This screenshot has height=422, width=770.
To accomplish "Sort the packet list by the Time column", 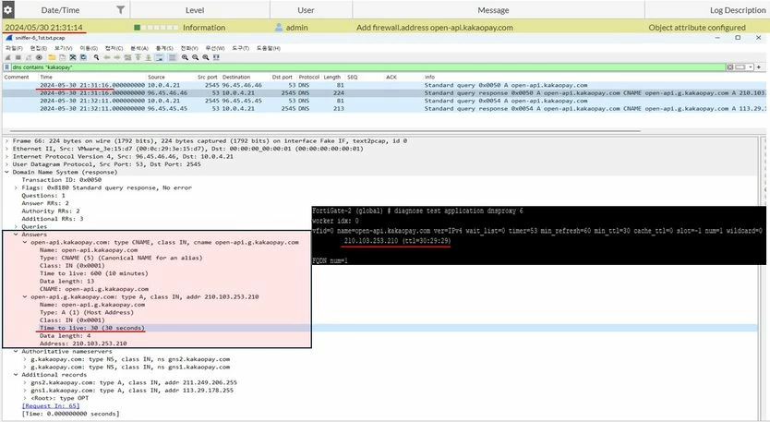I will pyautogui.click(x=46, y=78).
